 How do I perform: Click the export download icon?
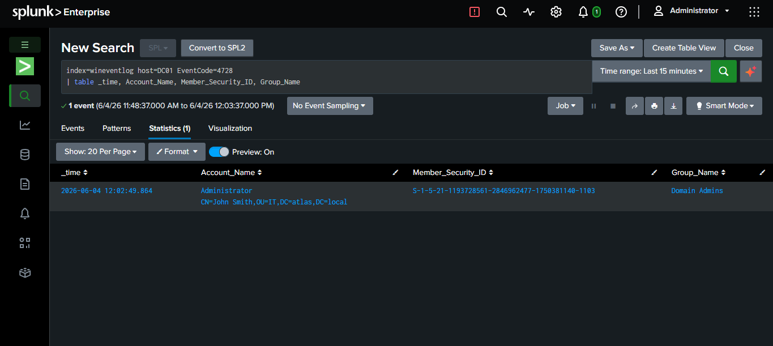[673, 106]
